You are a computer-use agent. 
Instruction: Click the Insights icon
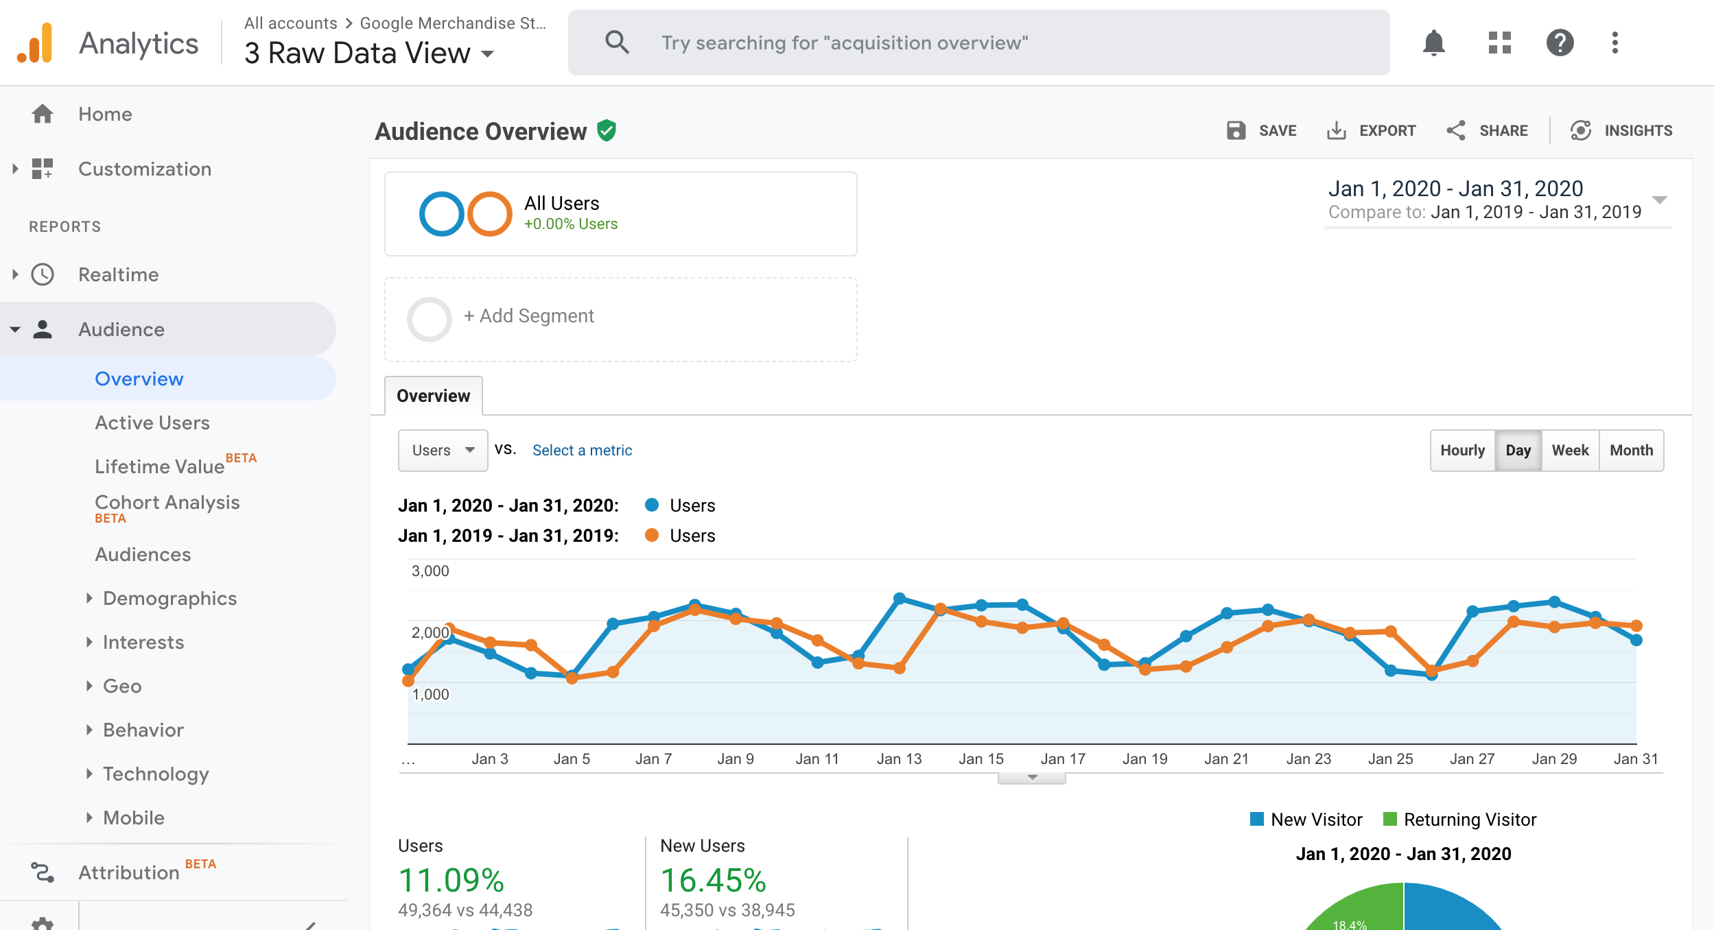point(1581,130)
